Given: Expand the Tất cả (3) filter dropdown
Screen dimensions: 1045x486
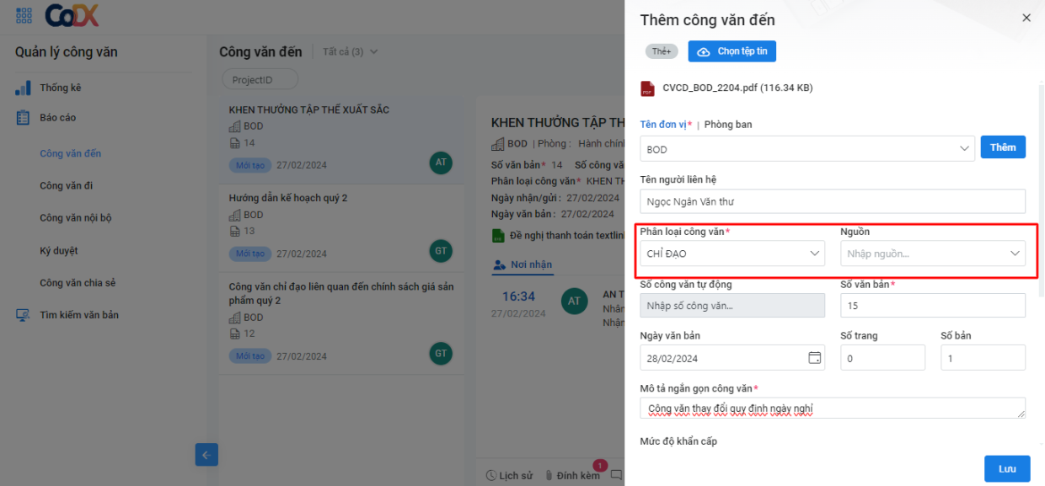Looking at the screenshot, I should [349, 51].
